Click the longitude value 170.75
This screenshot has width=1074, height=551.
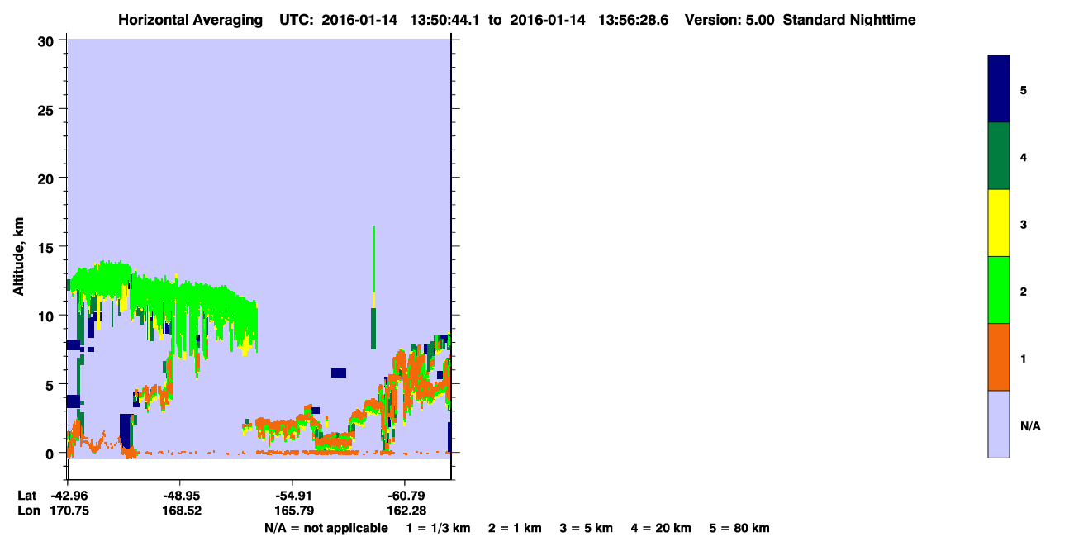point(68,511)
